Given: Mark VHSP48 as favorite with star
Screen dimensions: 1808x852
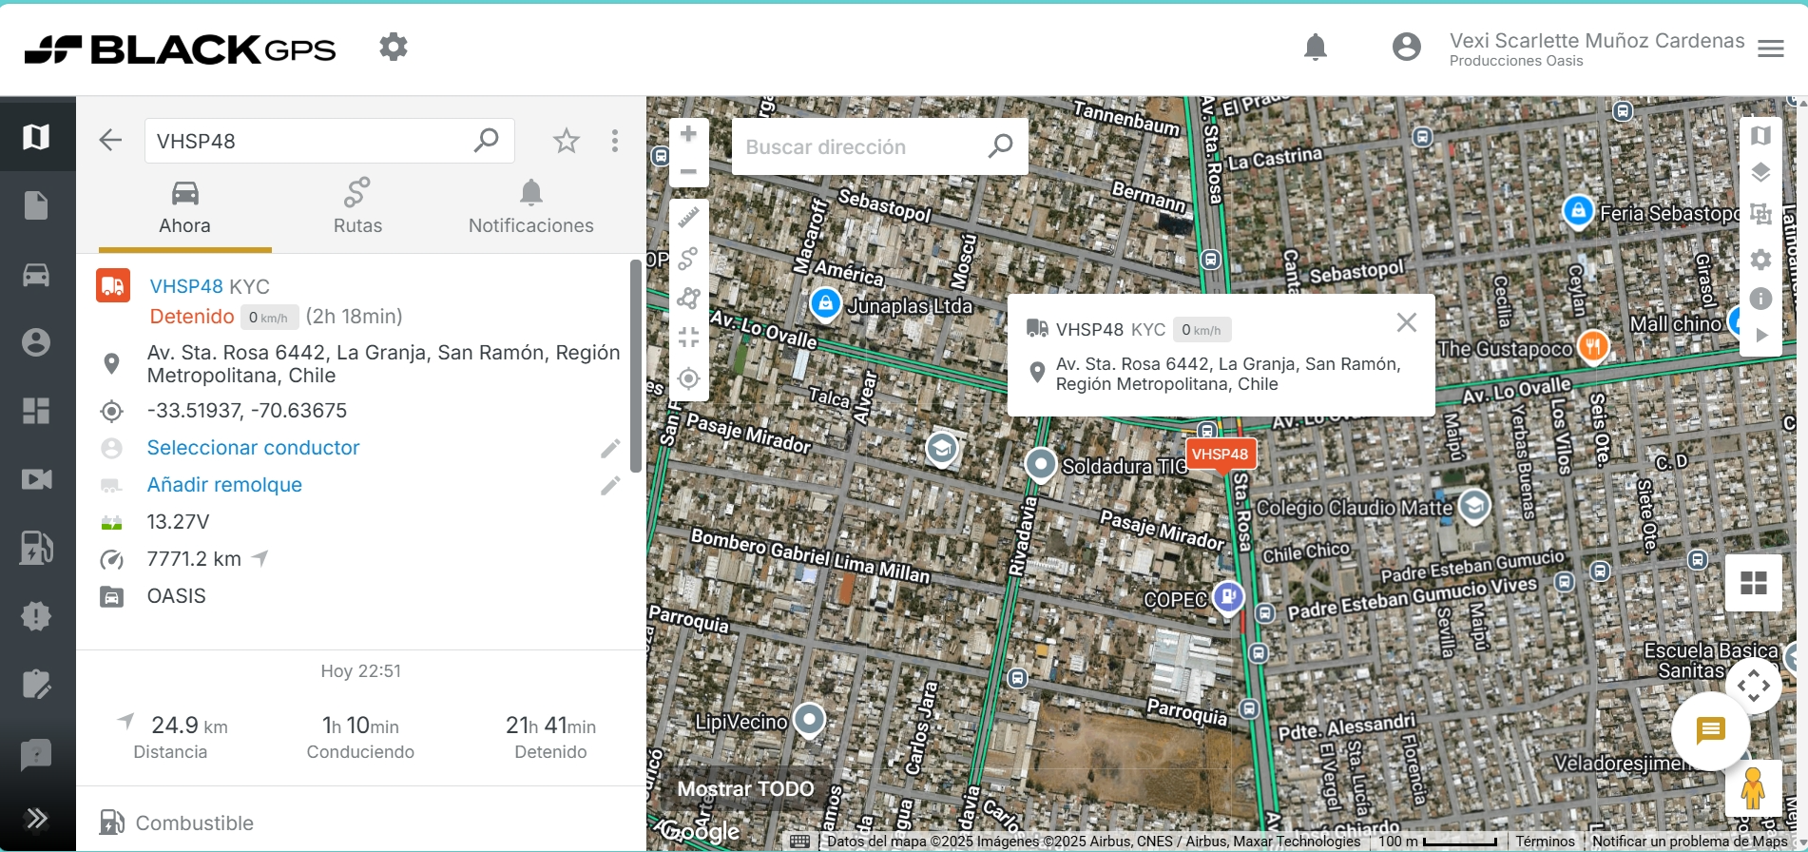Looking at the screenshot, I should [567, 141].
